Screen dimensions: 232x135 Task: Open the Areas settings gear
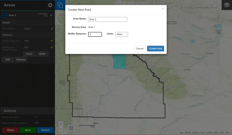[x=50, y=5]
